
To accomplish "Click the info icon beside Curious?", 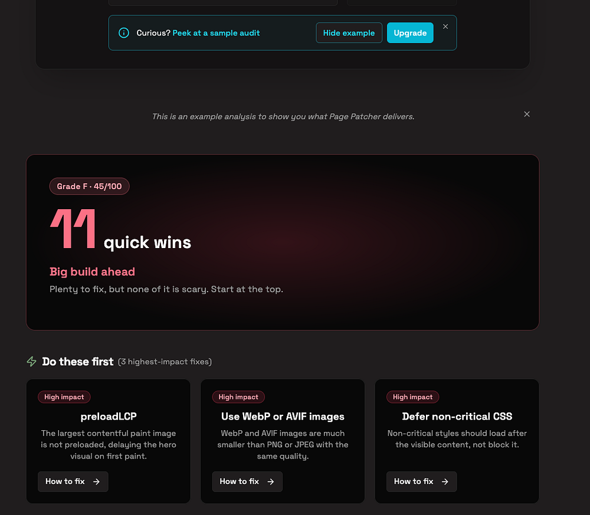I will [x=124, y=33].
